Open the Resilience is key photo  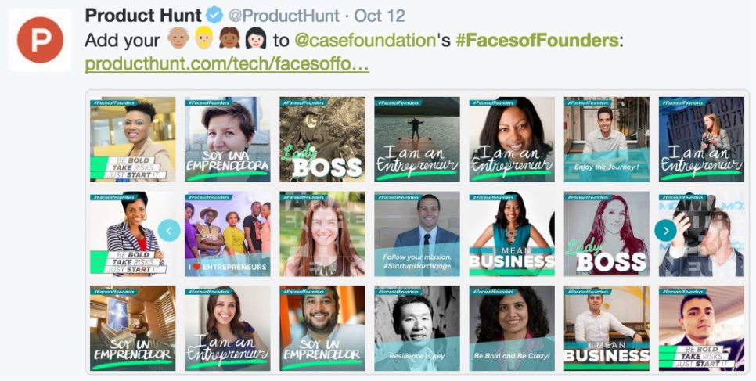[417, 329]
